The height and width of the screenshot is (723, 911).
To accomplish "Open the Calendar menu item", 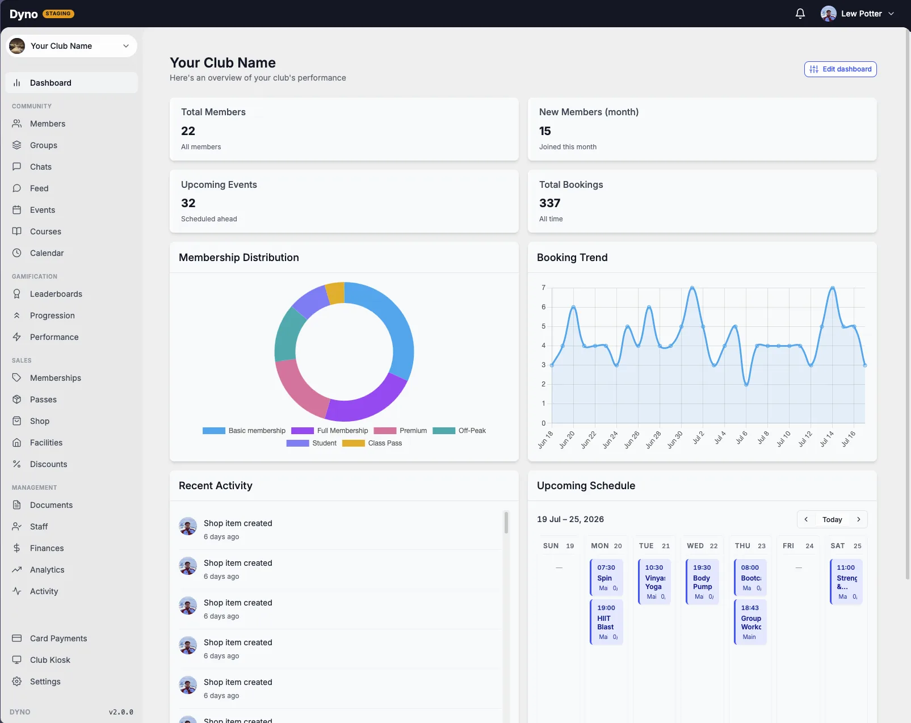I will pyautogui.click(x=72, y=253).
